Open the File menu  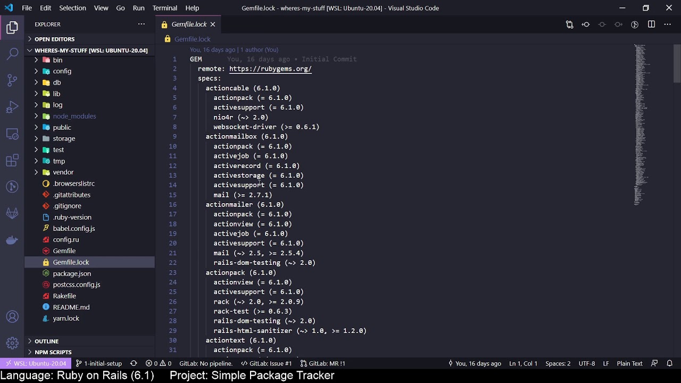tap(27, 8)
